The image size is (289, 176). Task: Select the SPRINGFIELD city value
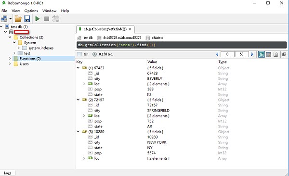(x=158, y=111)
